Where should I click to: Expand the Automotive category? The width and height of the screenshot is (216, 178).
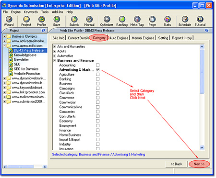[x=55, y=56]
